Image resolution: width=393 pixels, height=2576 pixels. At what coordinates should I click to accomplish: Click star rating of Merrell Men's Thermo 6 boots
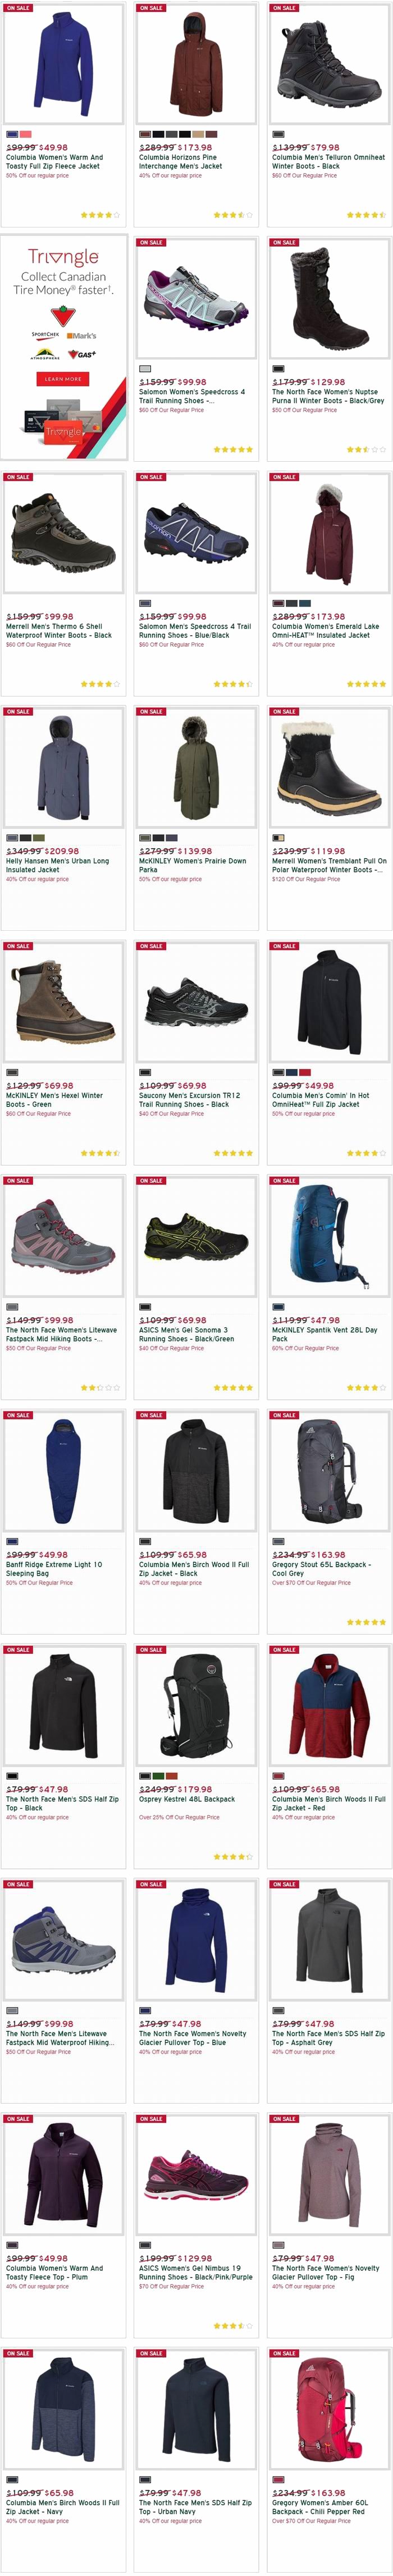pyautogui.click(x=100, y=684)
